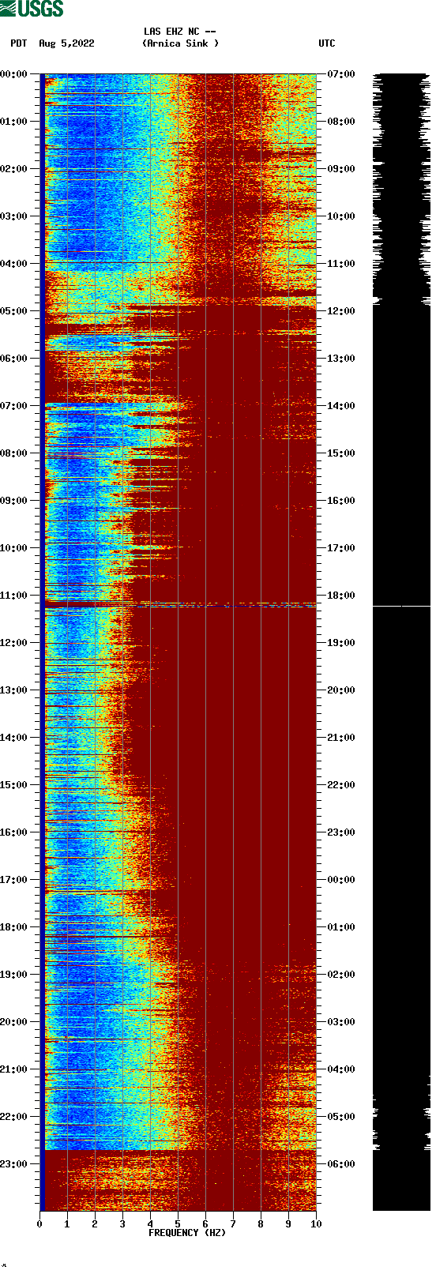This screenshot has width=436, height=1274.
Task: Click the 12:00 PDT time label
Action: point(14,643)
